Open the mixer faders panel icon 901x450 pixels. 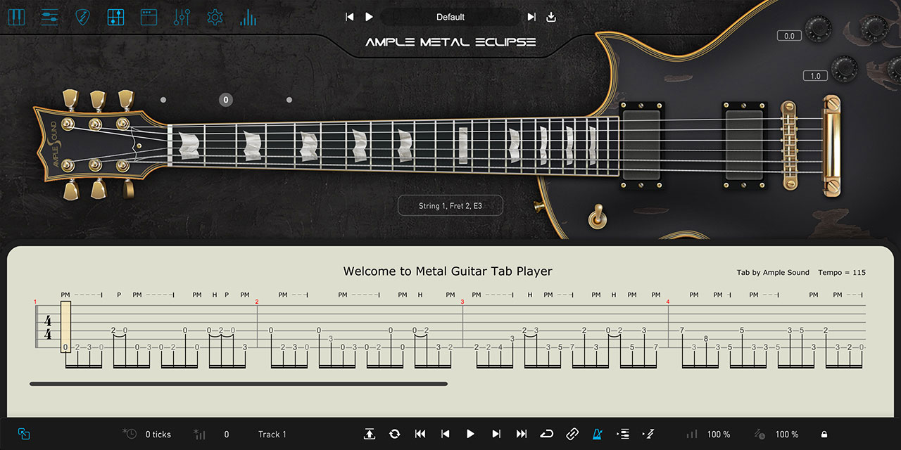182,17
